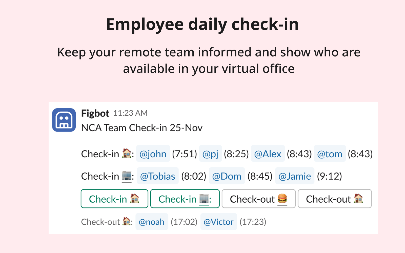Click the NCA Team Check-in 25-Nov text
Viewport: 405px width, 253px height.
coord(142,128)
